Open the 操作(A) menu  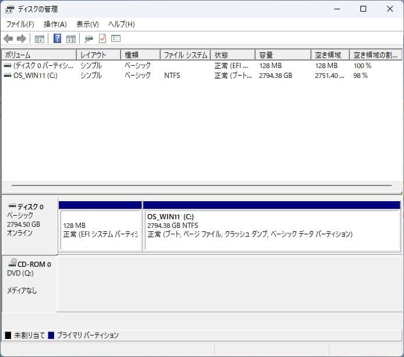click(55, 24)
